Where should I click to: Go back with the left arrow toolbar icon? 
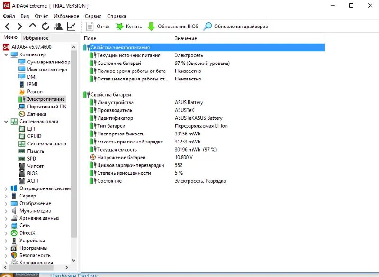click(x=7, y=27)
